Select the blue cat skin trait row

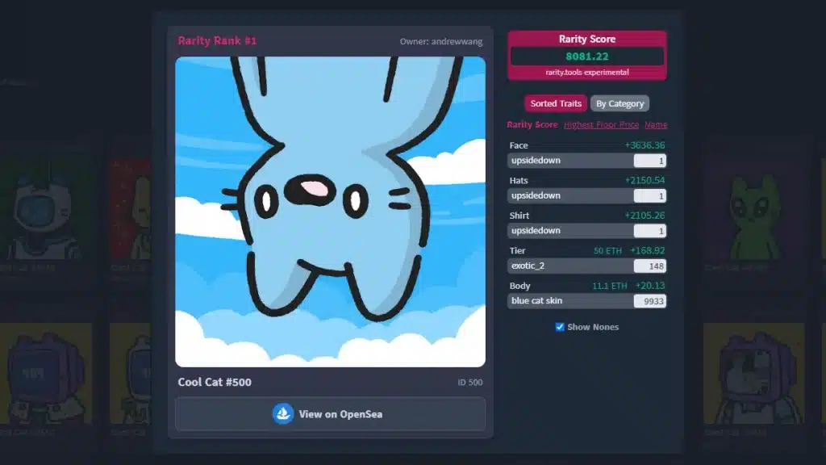[x=587, y=300]
